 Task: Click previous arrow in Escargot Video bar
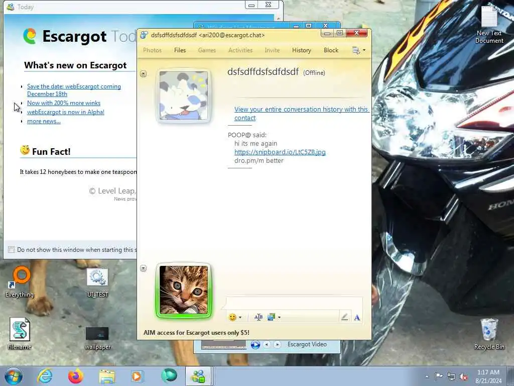tap(267, 344)
